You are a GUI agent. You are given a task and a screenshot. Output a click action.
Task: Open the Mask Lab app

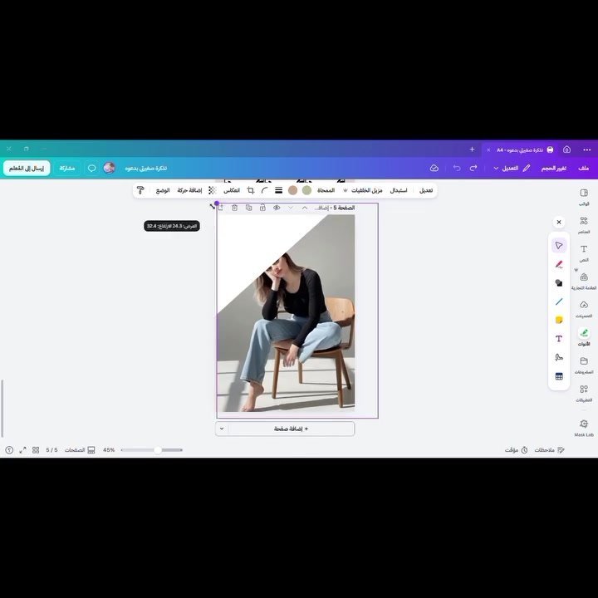[584, 428]
